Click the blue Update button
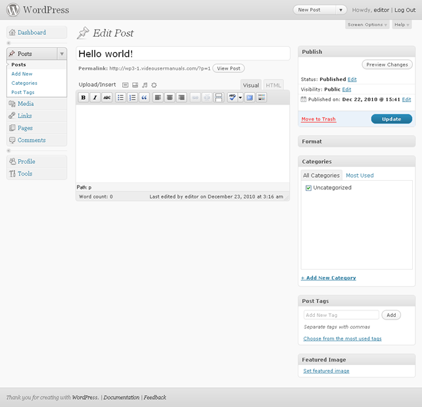This screenshot has width=422, height=407. click(391, 119)
